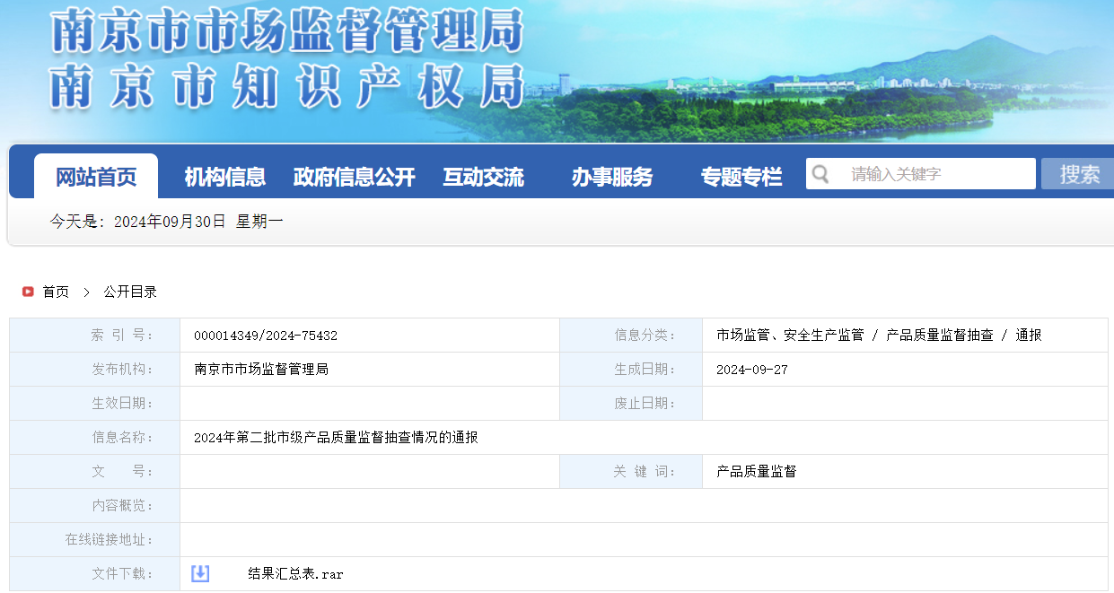This screenshot has width=1114, height=593.
Task: Click the magnifier icon in search box
Action: (x=819, y=174)
